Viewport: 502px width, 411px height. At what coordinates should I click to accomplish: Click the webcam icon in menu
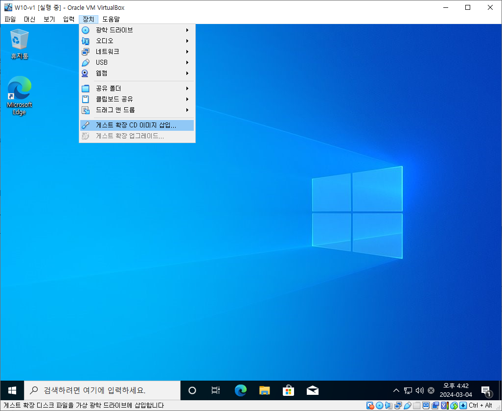(x=85, y=73)
